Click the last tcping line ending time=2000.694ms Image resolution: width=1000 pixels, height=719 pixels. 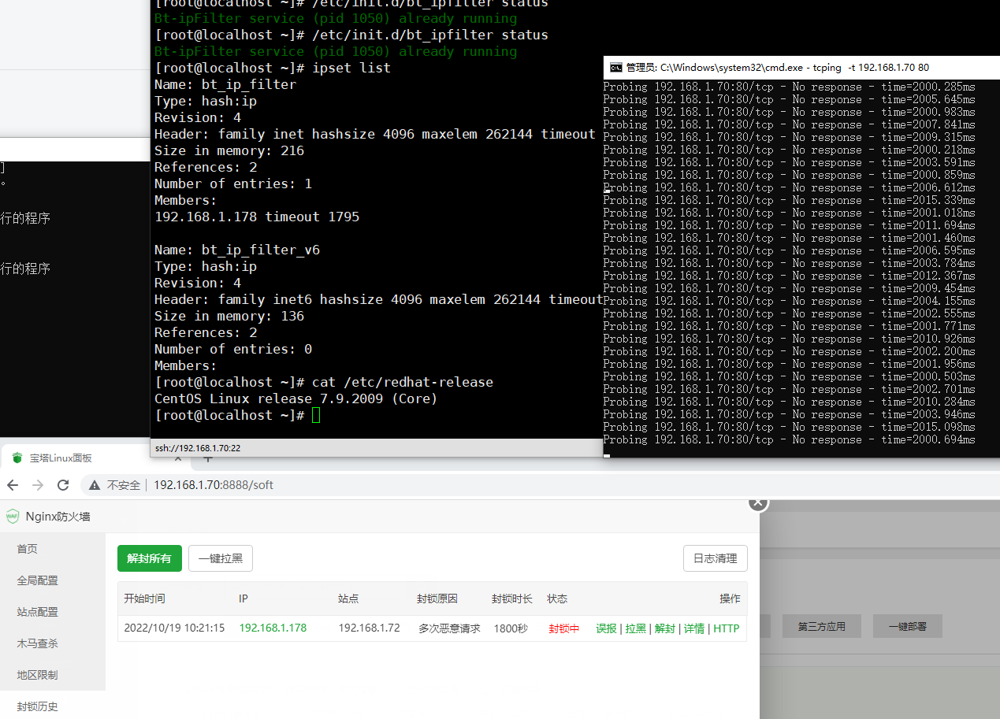[x=790, y=439]
